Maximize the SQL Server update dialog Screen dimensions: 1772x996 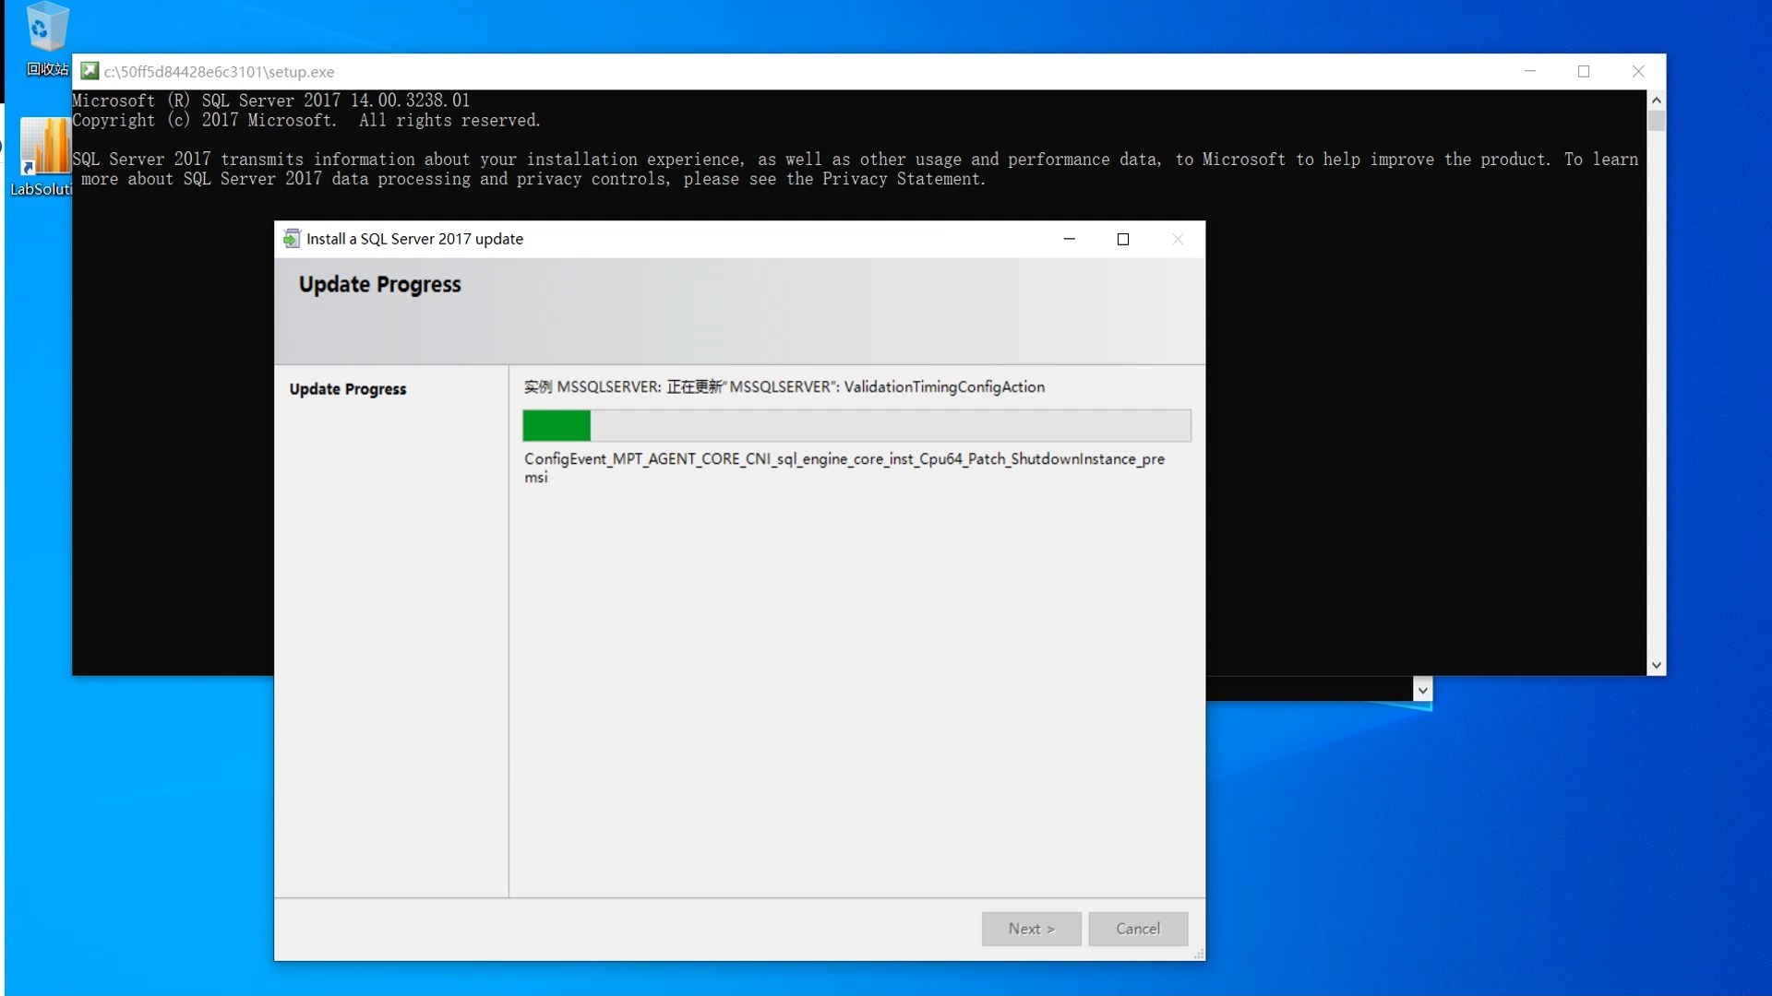[1123, 239]
